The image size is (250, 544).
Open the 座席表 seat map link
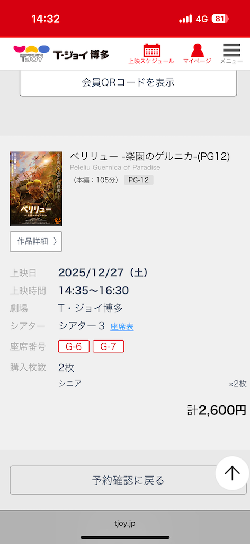pos(122,327)
